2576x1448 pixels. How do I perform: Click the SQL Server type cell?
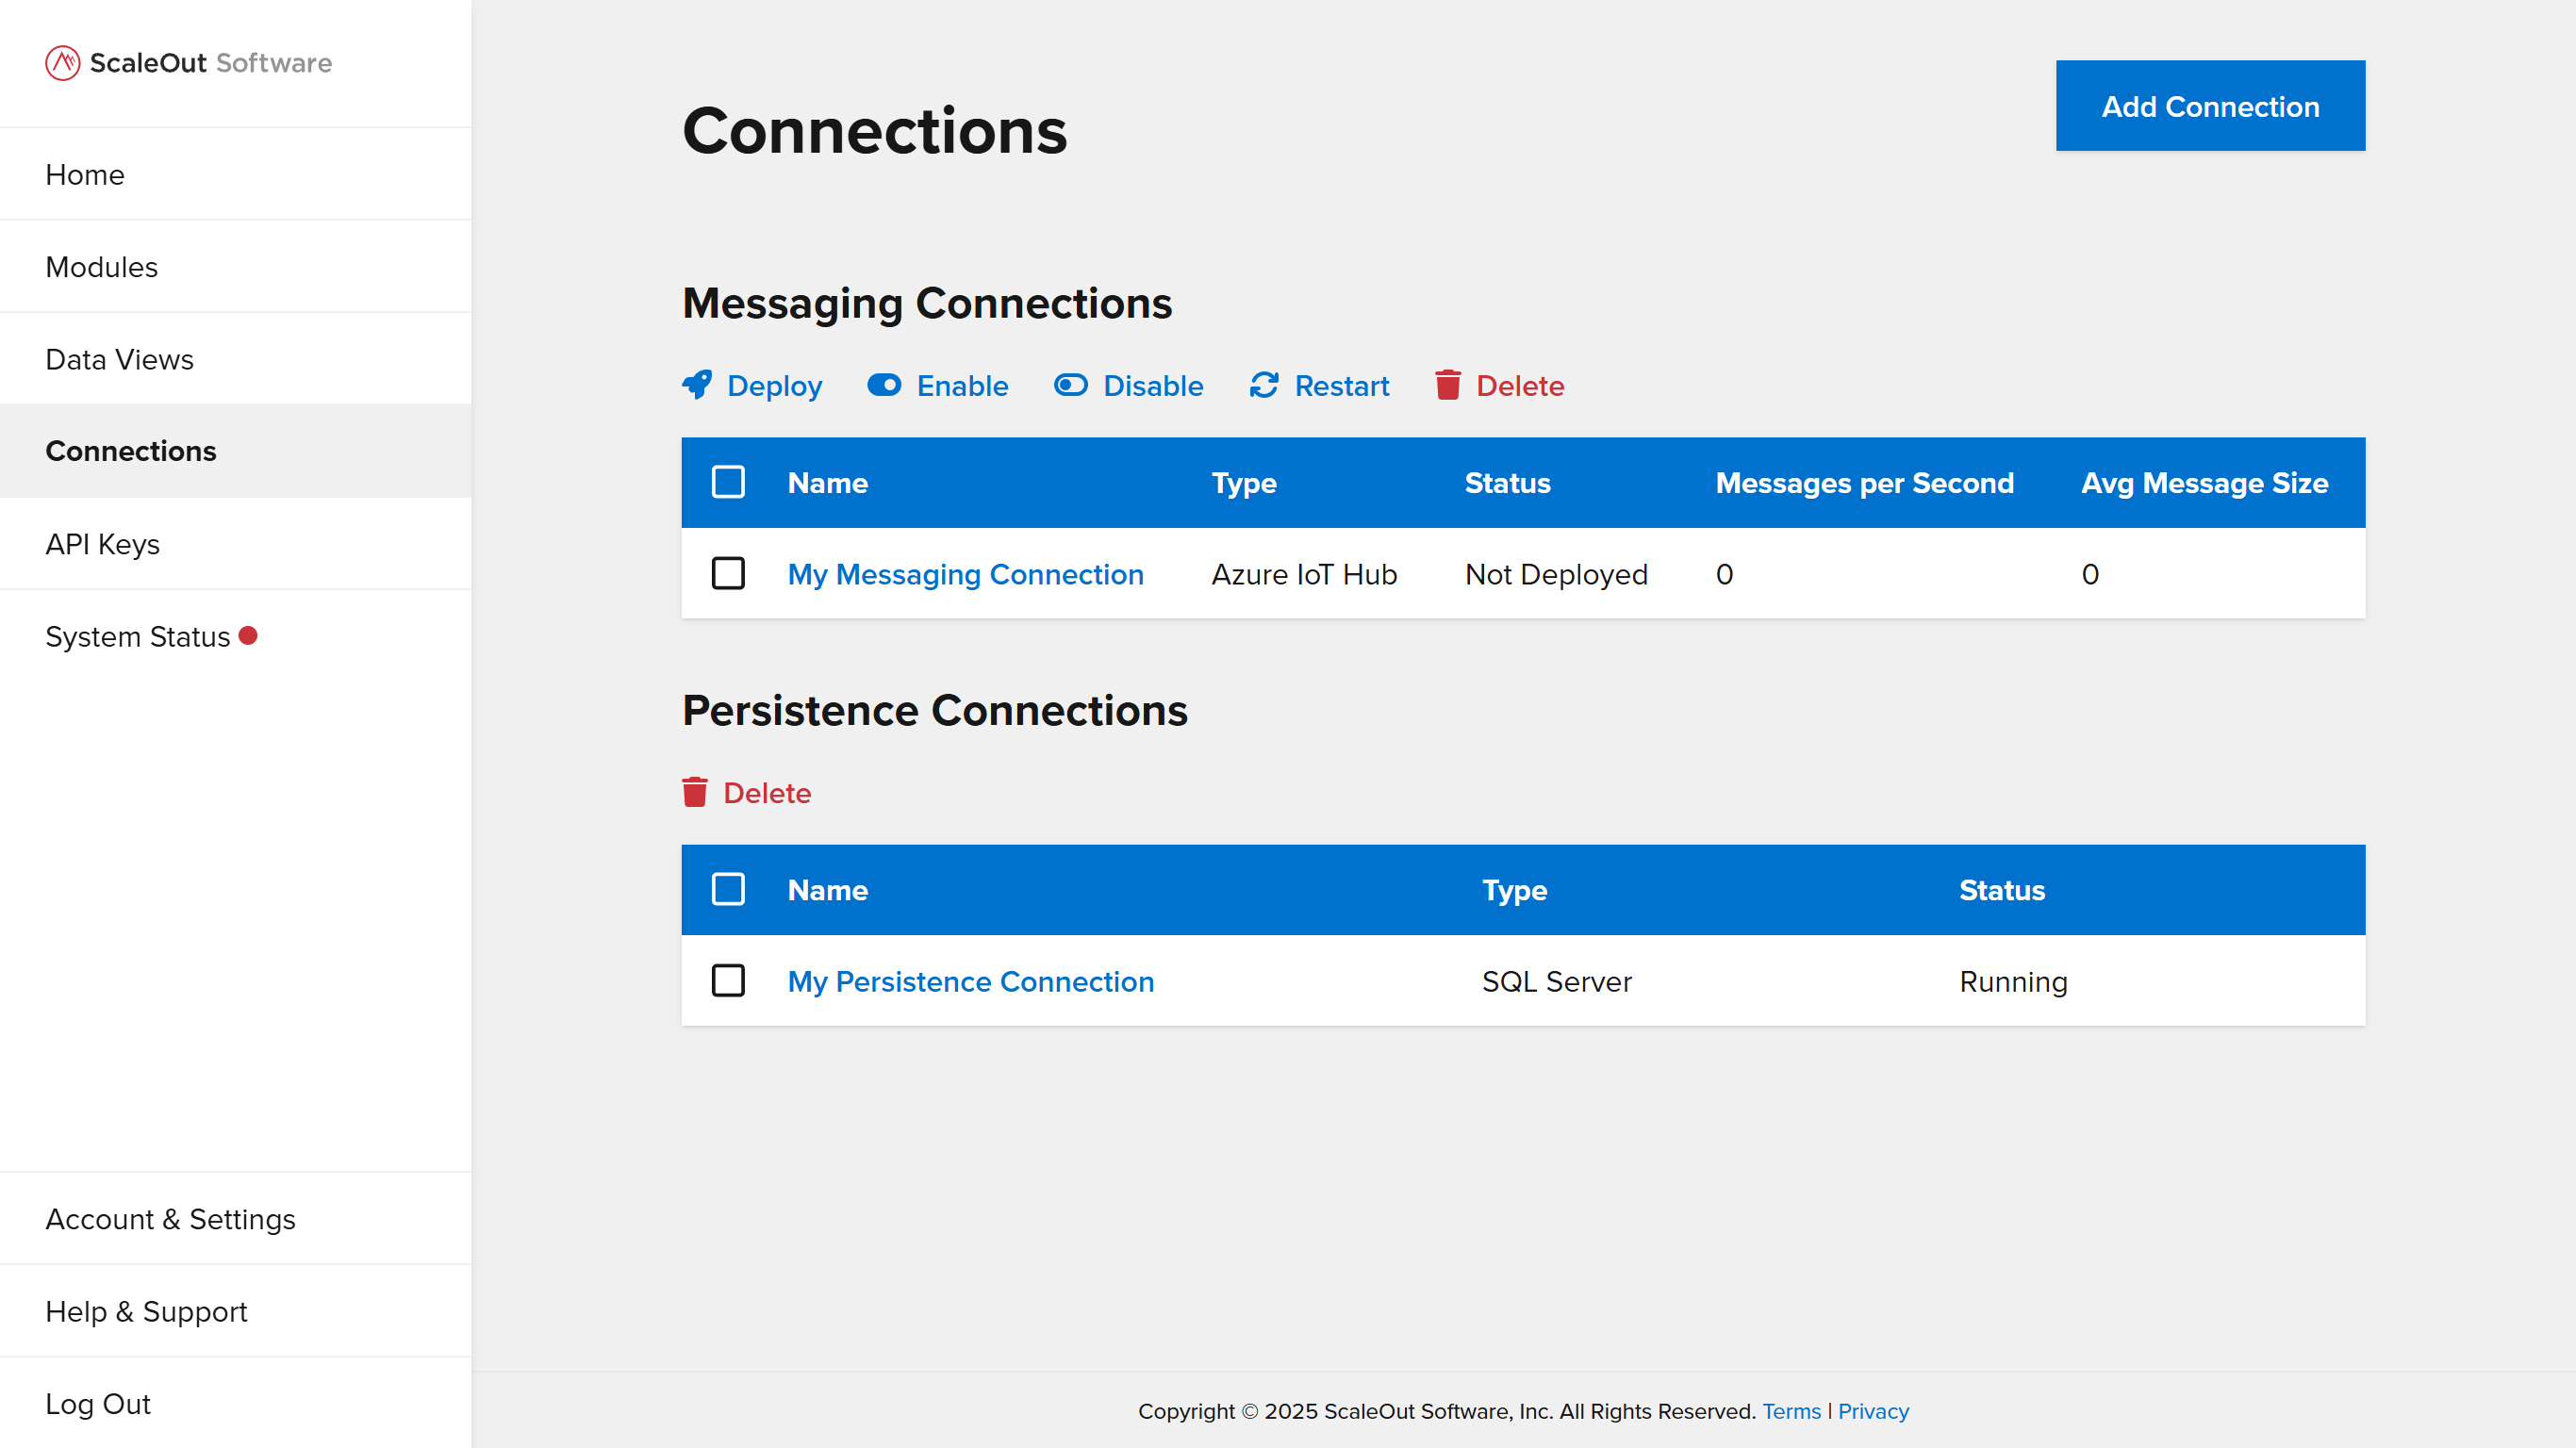coord(1557,981)
